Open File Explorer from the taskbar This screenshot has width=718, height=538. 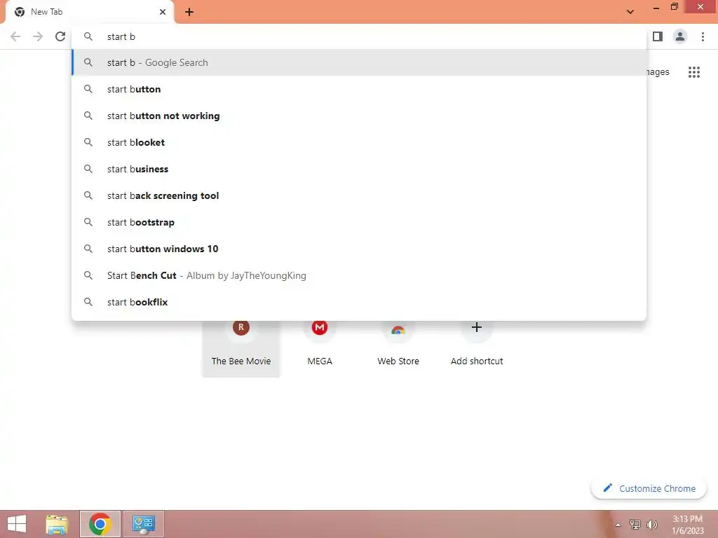pyautogui.click(x=57, y=524)
